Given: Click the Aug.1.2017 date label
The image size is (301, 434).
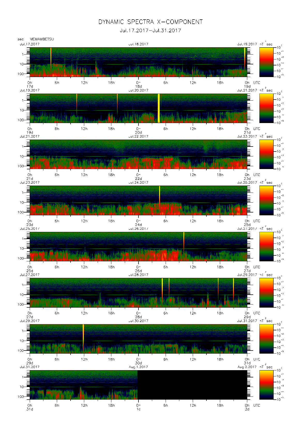Looking at the screenshot, I should [138, 367].
